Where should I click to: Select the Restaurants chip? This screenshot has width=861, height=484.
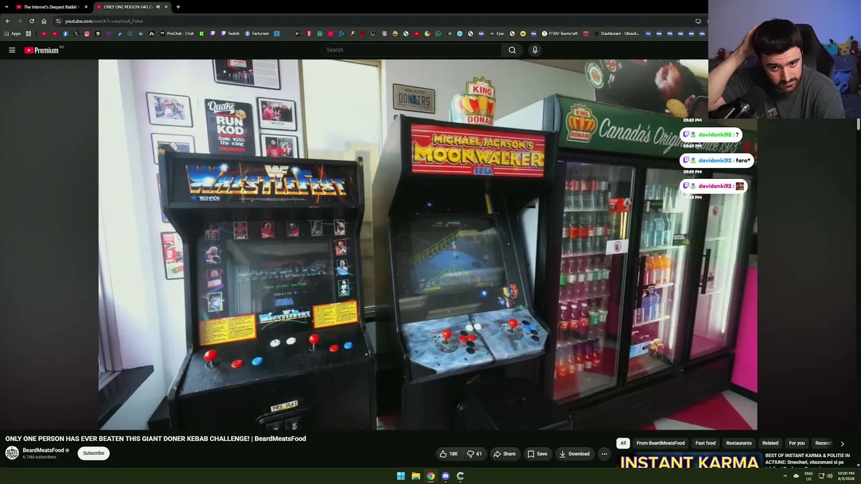point(739,443)
